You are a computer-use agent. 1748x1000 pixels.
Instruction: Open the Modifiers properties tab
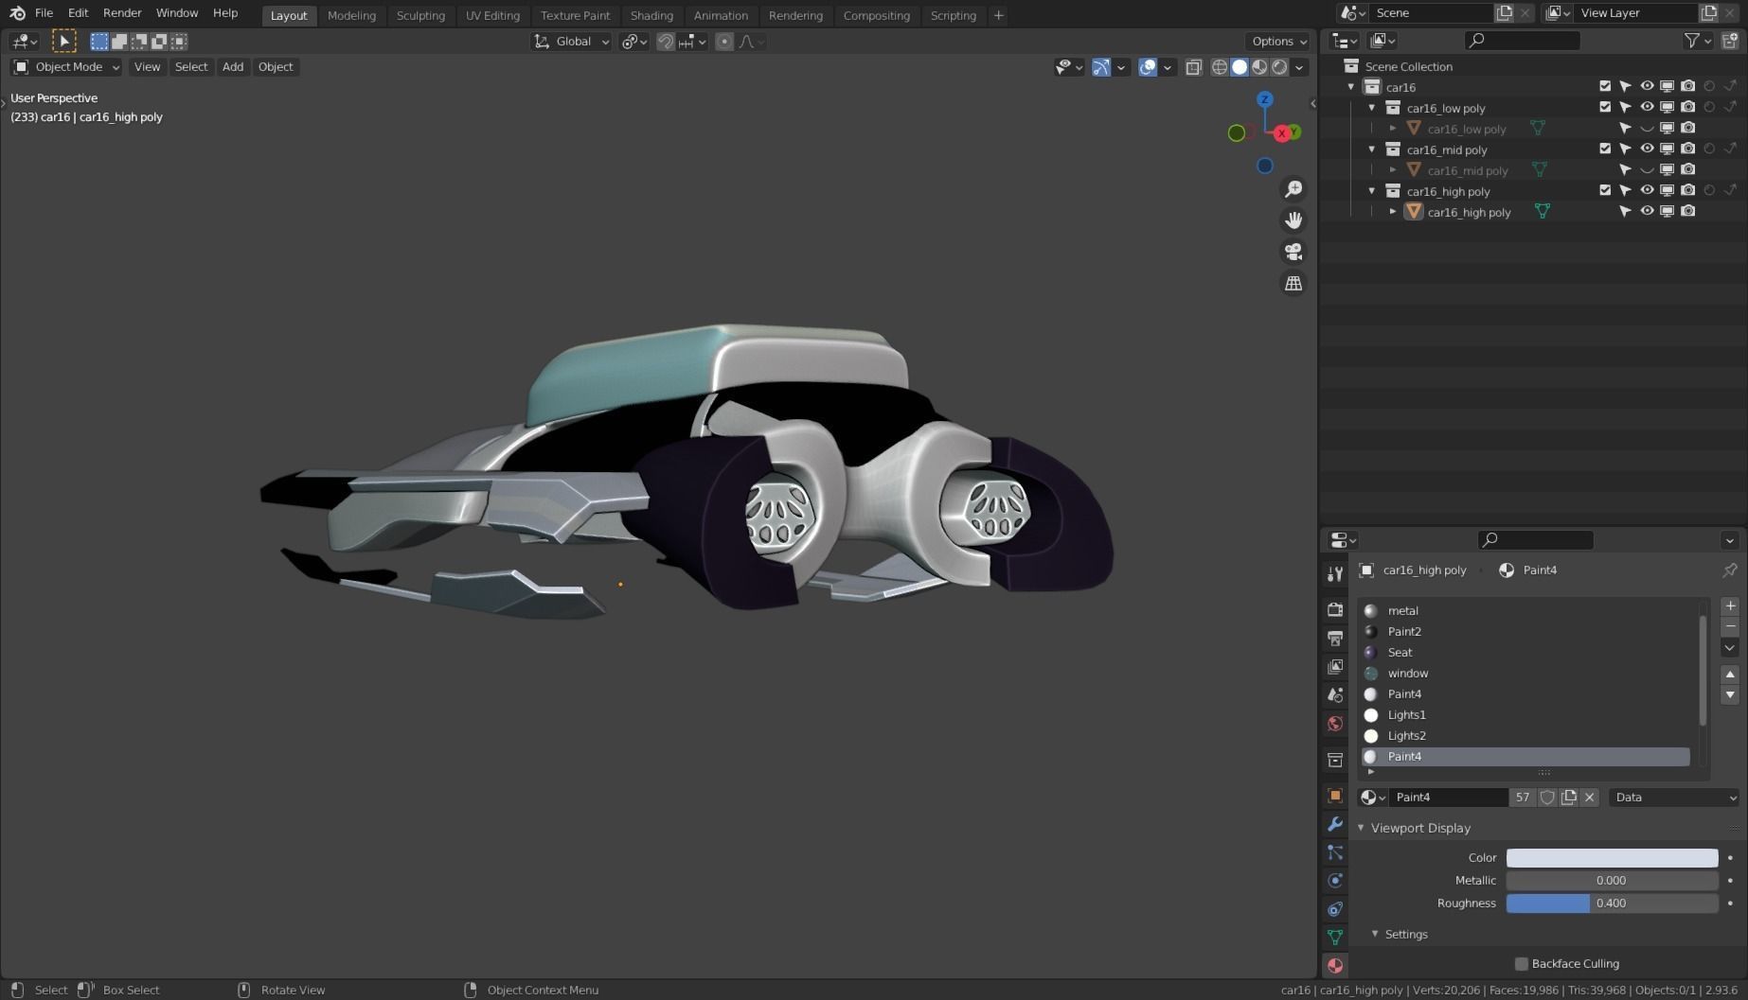[1335, 824]
